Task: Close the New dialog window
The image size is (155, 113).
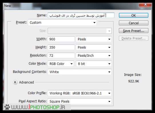Action: (x=145, y=5)
